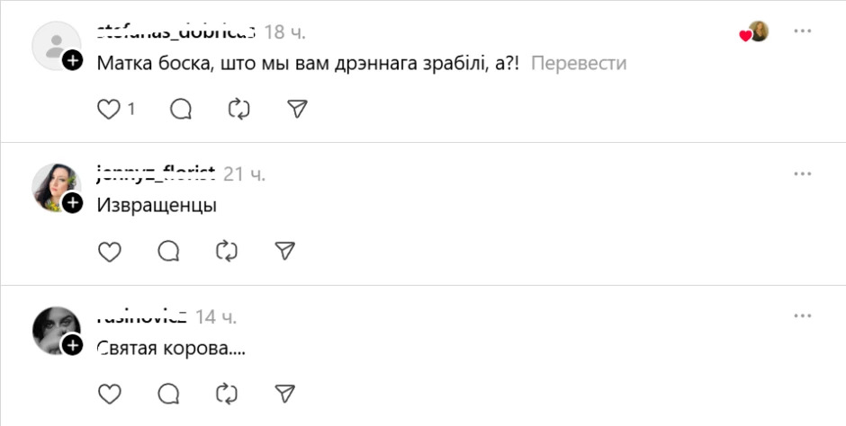This screenshot has width=846, height=426.
Task: Open more options for the "Святая корова" comment
Action: 803,315
